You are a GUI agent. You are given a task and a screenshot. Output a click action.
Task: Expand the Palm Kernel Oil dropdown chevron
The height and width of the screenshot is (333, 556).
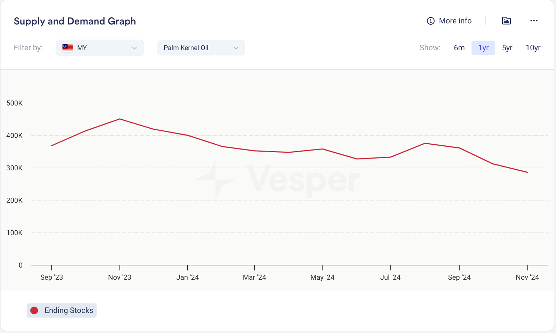236,48
